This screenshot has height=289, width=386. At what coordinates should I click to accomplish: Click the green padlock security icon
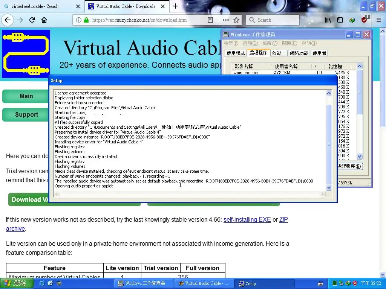[86, 20]
